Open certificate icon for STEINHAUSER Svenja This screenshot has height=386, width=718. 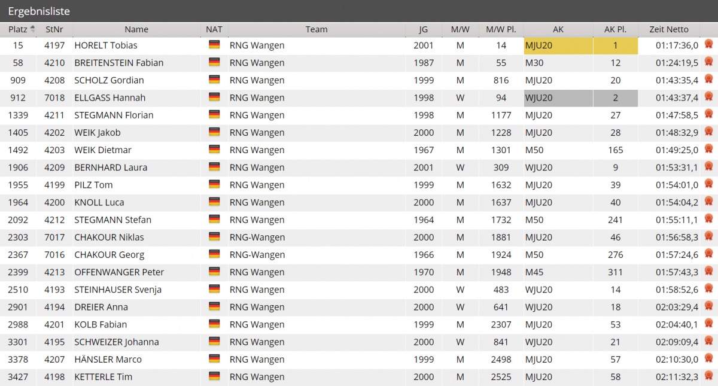point(709,288)
